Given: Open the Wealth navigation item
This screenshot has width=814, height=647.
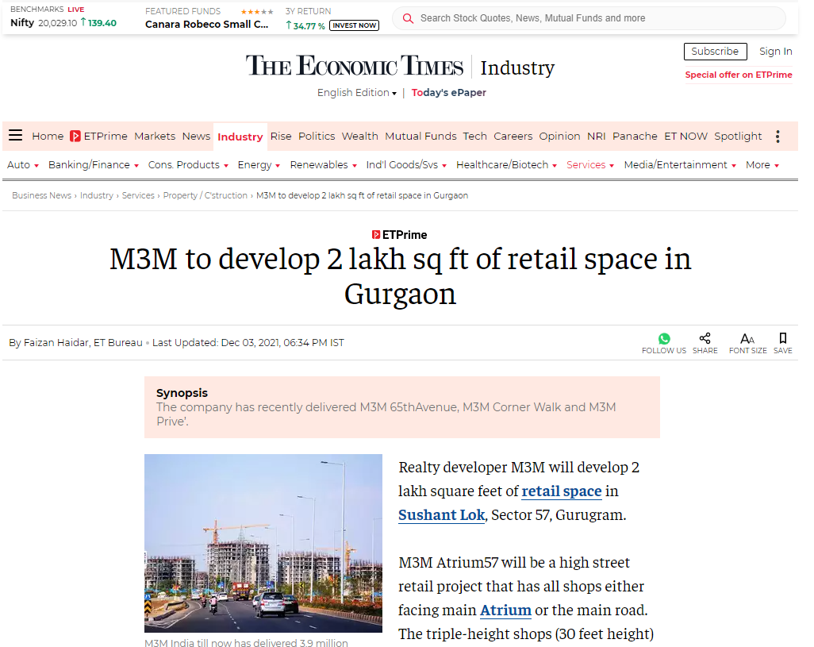Looking at the screenshot, I should (359, 137).
